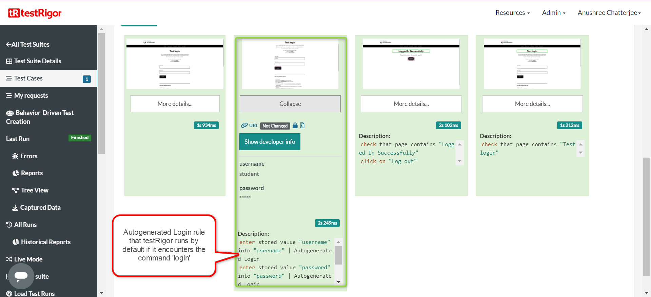The width and height of the screenshot is (651, 297).
Task: Click the Logged In Successfully step thumbnail
Action: [411, 64]
